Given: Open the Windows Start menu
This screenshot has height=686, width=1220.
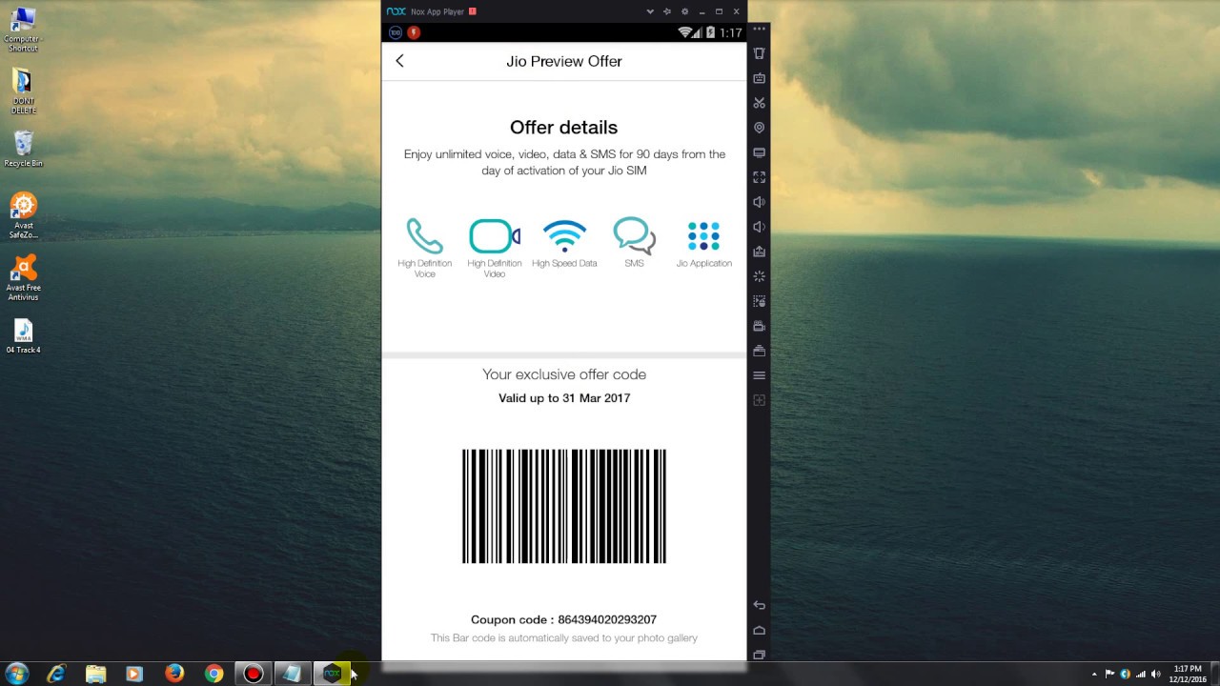Looking at the screenshot, I should point(16,674).
